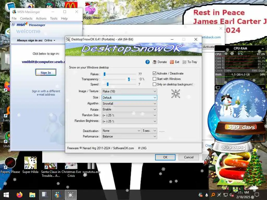Open the Deactivation dropdown showing None
This screenshot has width=267, height=200.
(121, 131)
